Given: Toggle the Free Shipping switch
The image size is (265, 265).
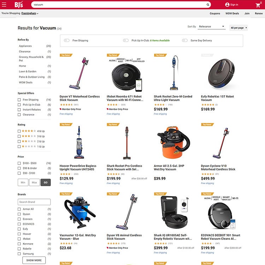Looking at the screenshot, I should point(67,40).
